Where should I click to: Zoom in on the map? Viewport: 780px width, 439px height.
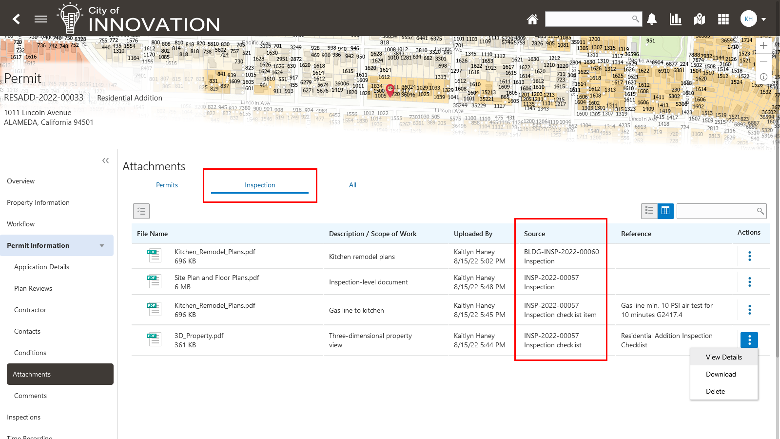(x=763, y=45)
